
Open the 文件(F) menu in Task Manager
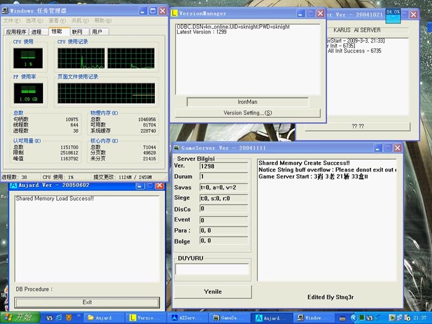(x=12, y=21)
